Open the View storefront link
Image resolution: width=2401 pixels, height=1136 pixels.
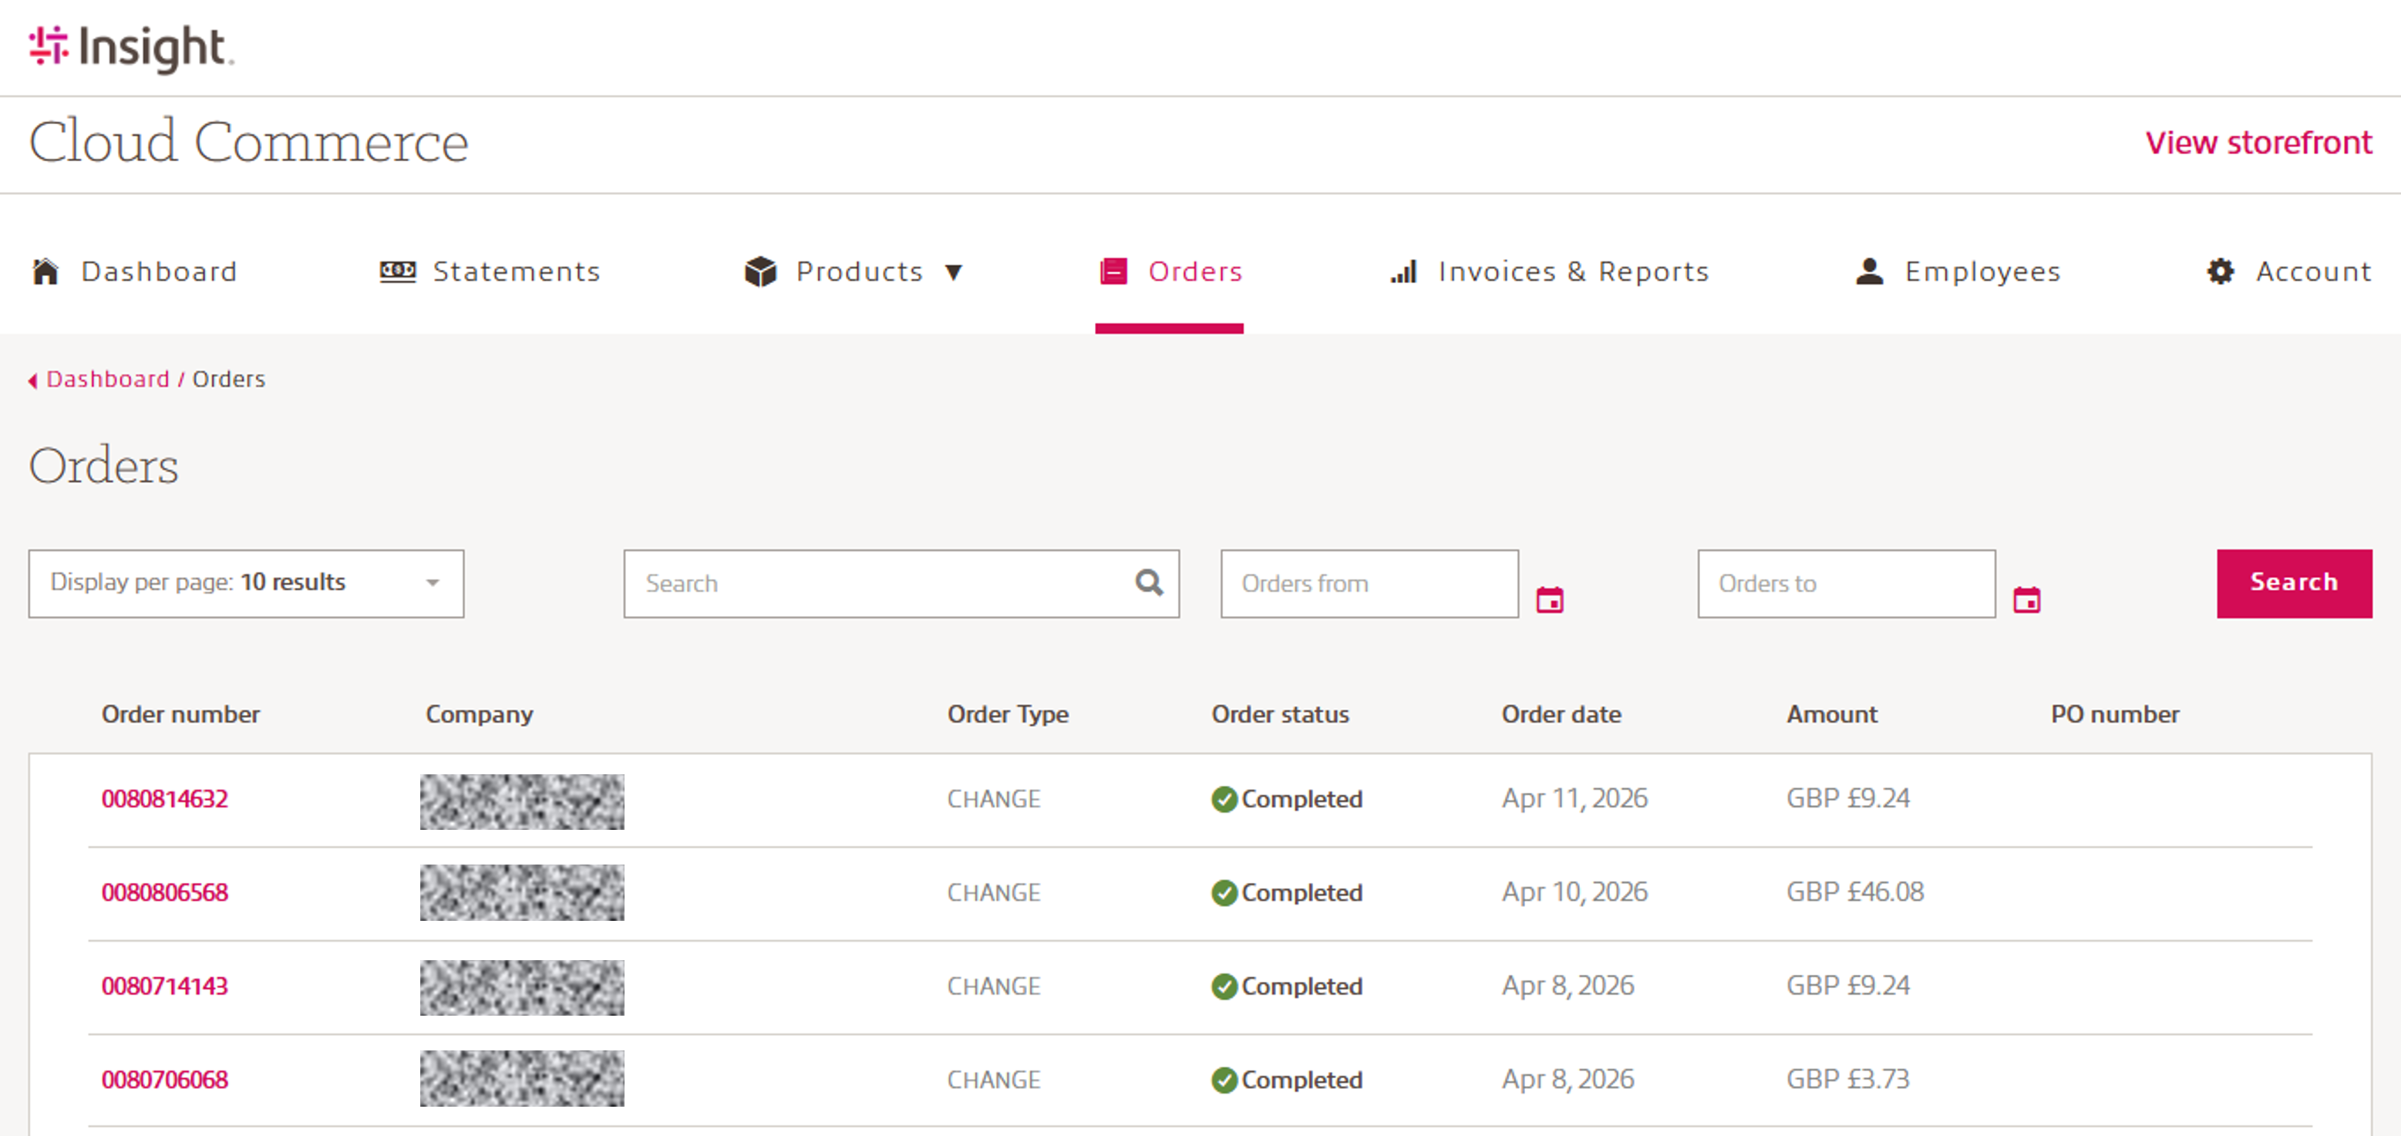click(x=2258, y=143)
